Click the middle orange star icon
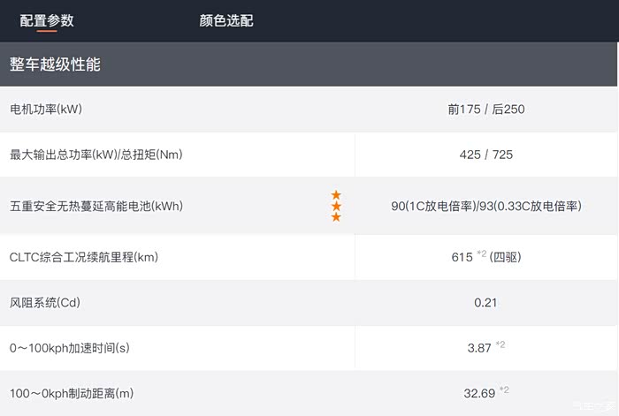619x416 pixels. point(336,206)
